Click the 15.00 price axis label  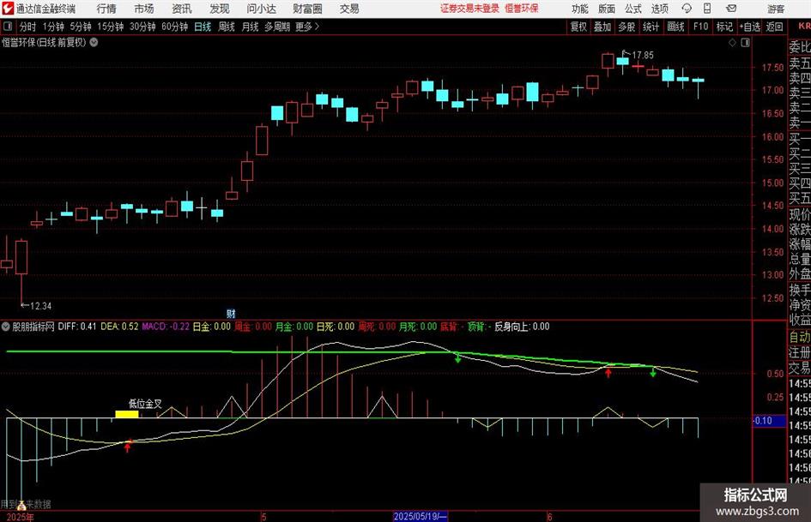(772, 183)
